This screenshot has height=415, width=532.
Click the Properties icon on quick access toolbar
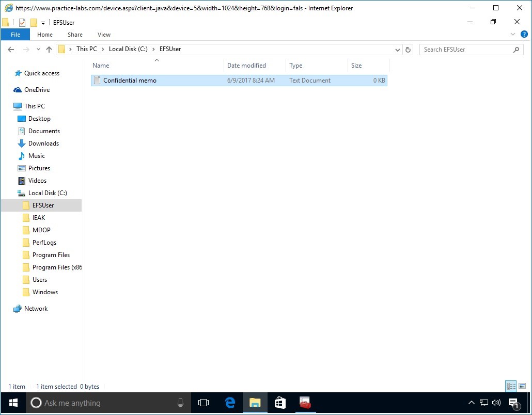22,22
